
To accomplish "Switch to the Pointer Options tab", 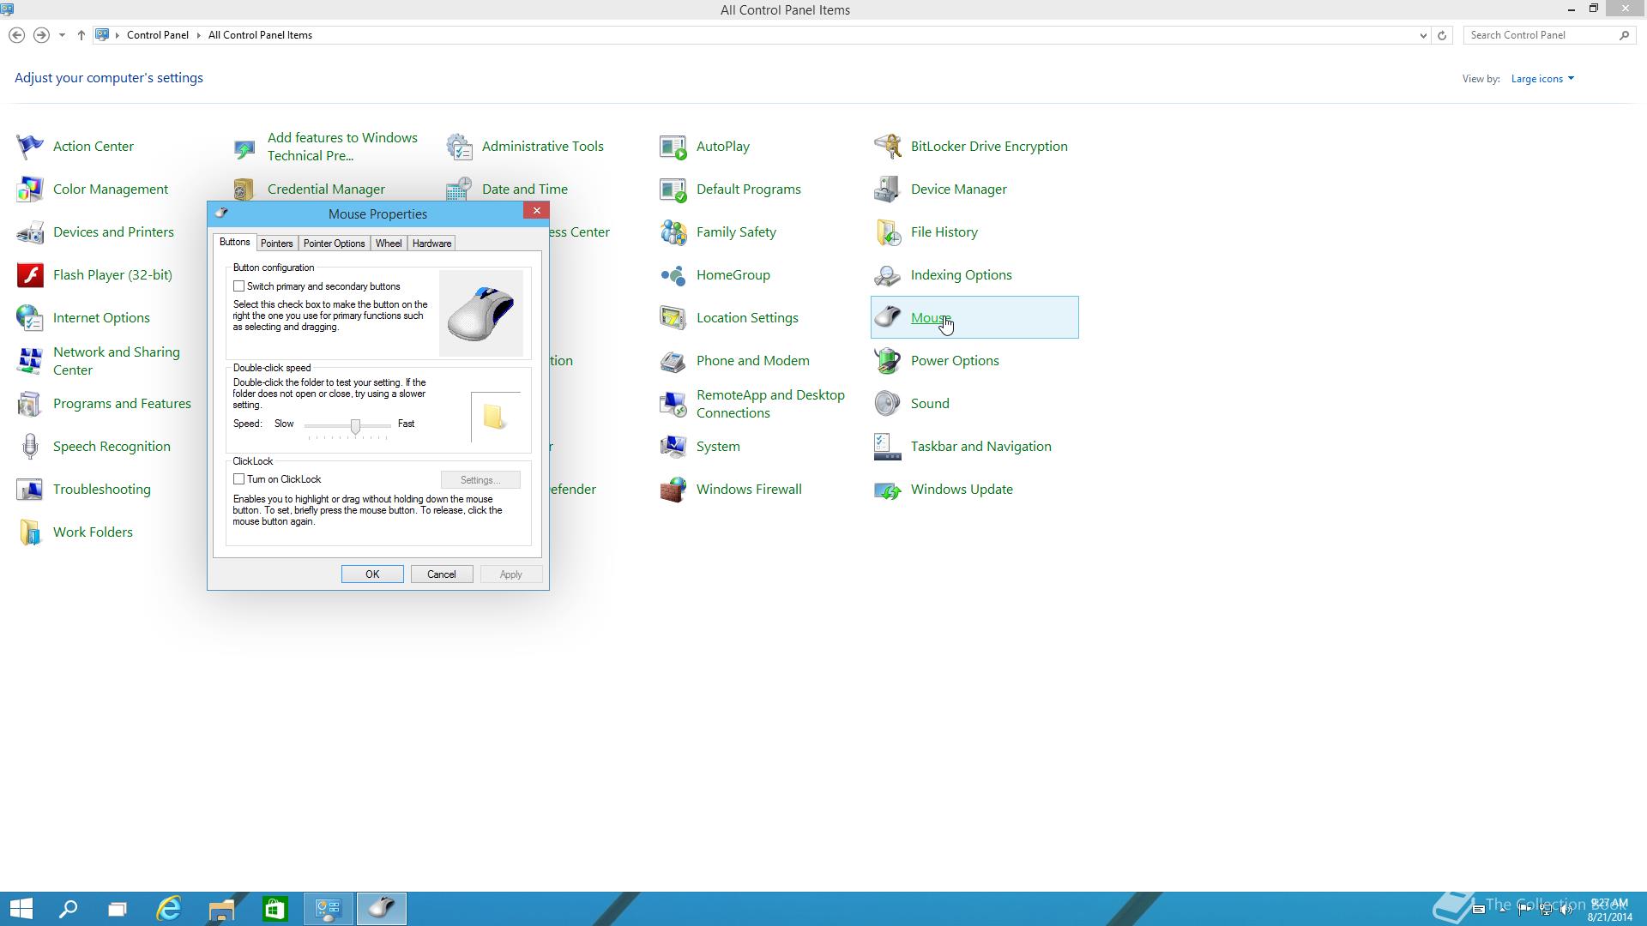I will coord(334,244).
